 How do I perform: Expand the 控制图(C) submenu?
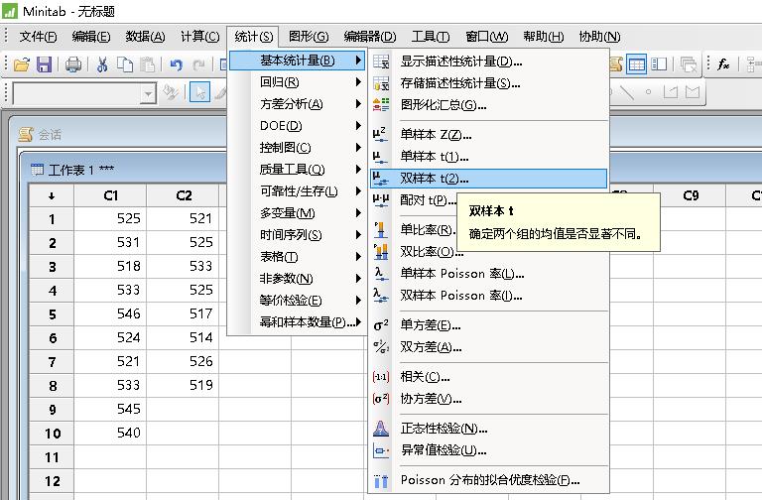[x=297, y=148]
